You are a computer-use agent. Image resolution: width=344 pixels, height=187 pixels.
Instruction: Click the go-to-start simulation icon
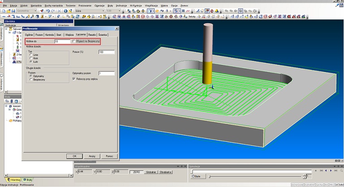click(321, 170)
